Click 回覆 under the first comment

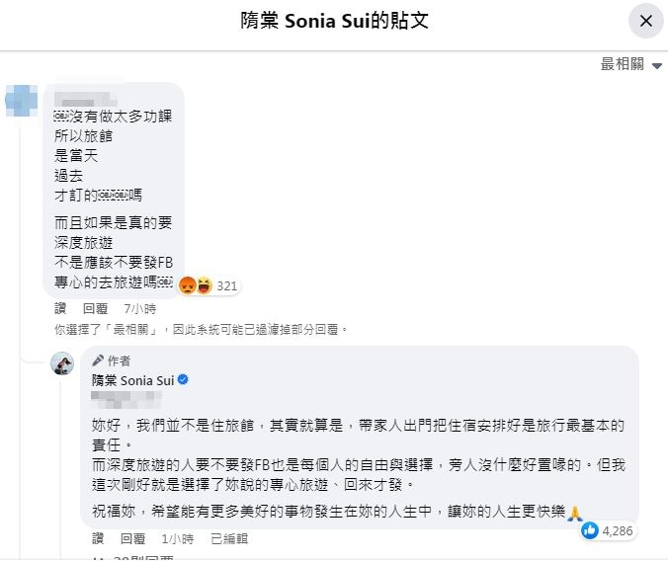coord(95,308)
